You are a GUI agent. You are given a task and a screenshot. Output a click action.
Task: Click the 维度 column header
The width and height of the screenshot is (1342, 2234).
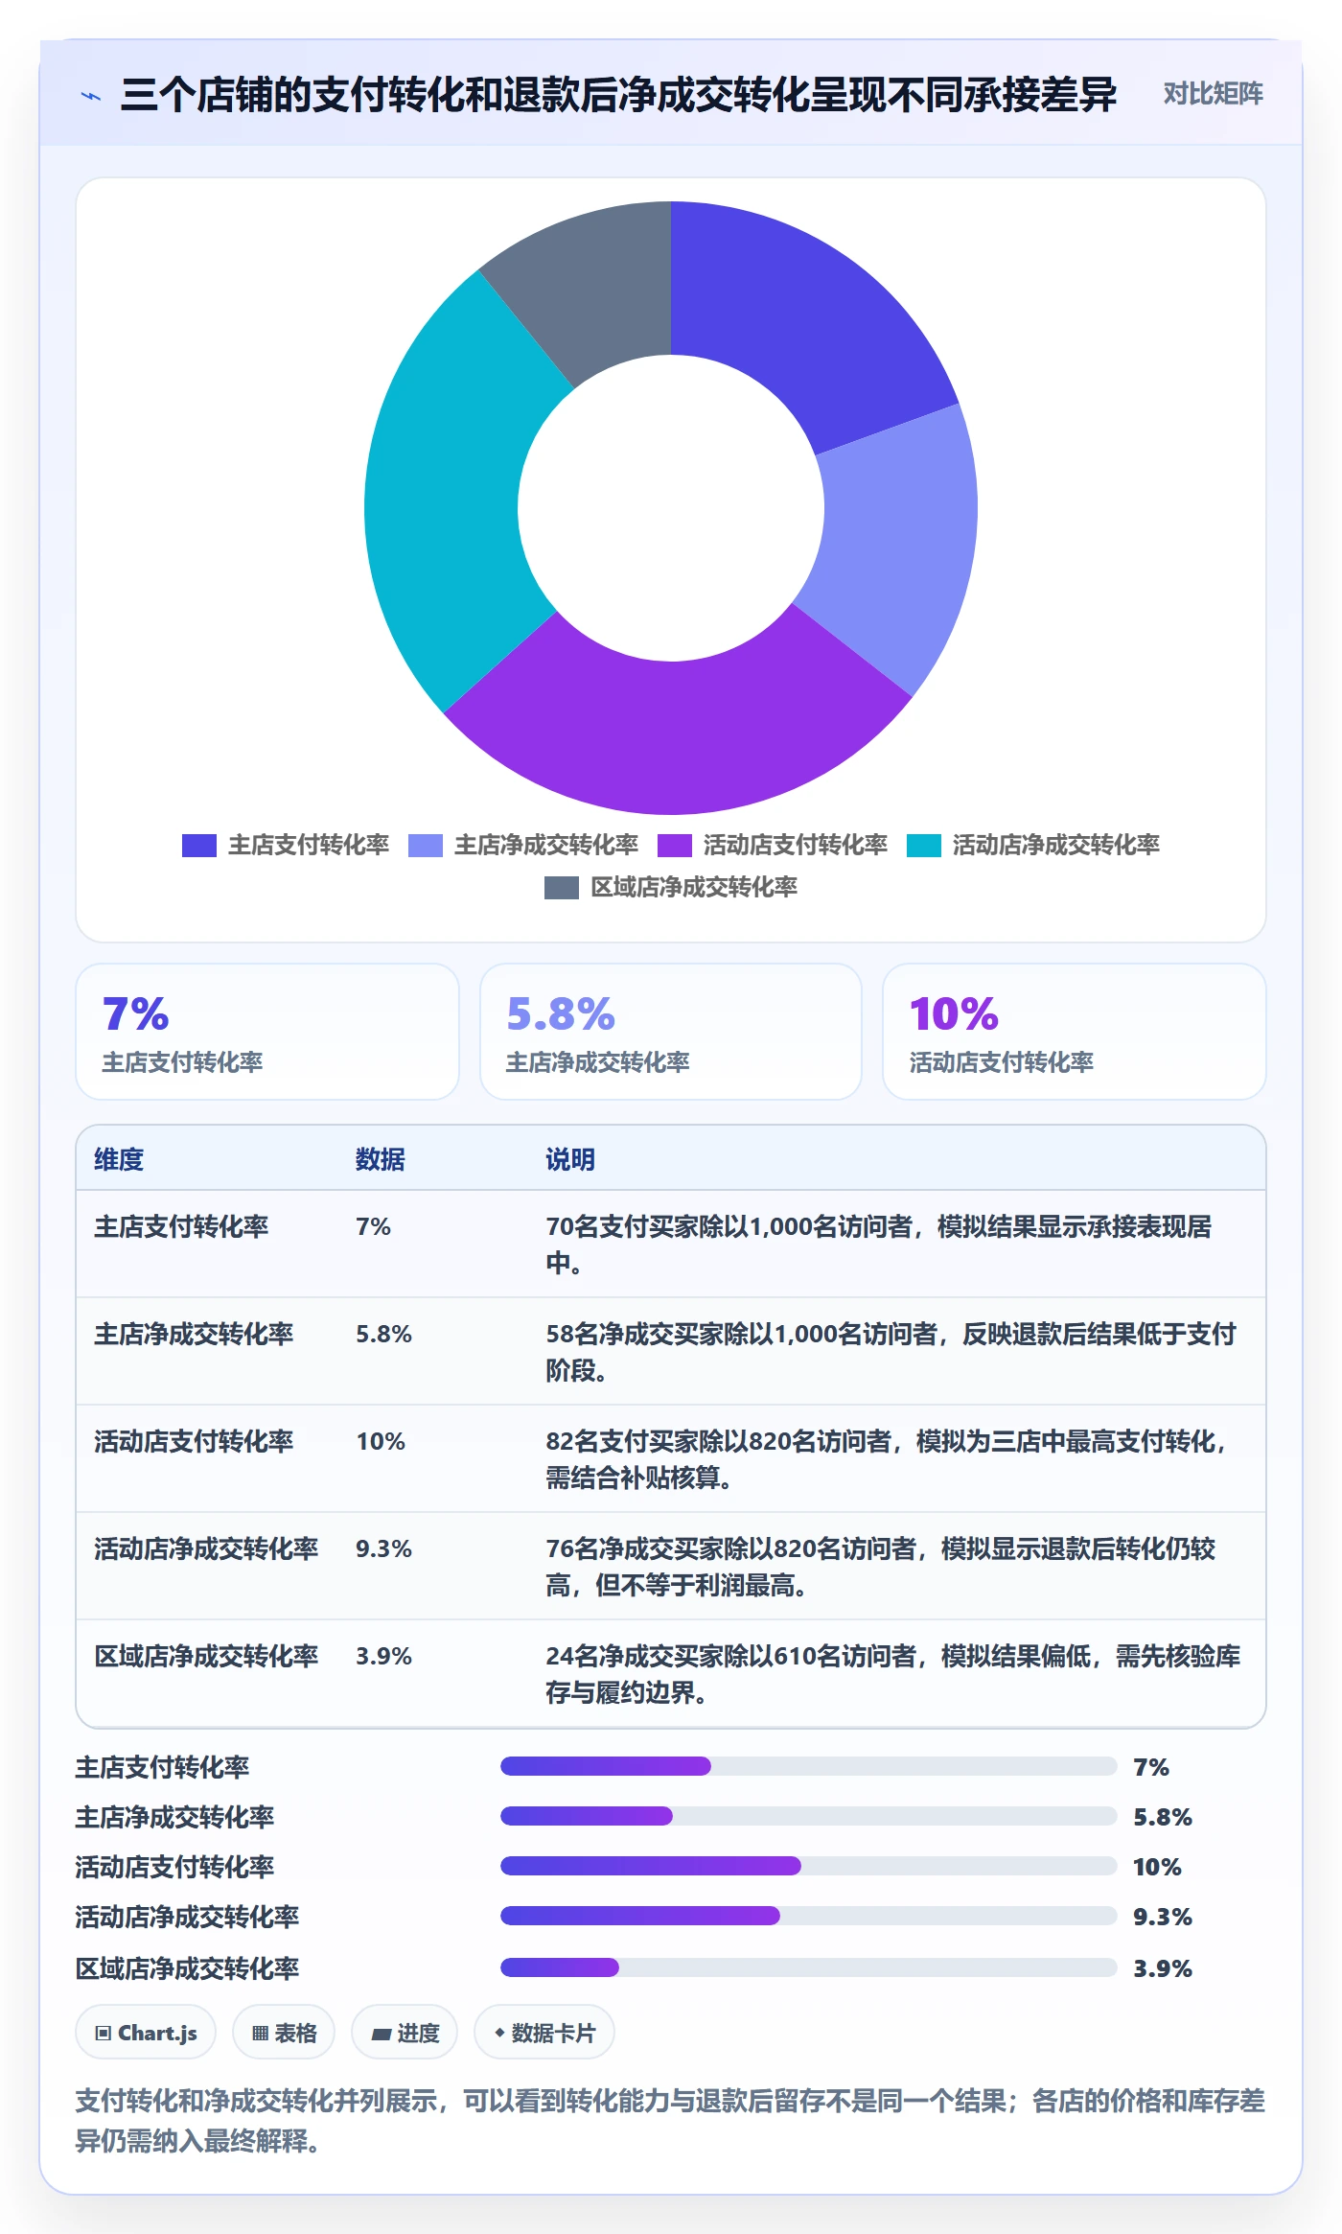(x=119, y=1159)
